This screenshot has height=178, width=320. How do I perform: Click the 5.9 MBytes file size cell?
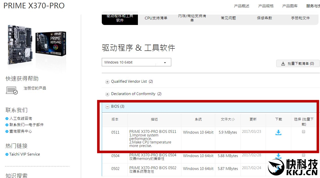(x=228, y=132)
